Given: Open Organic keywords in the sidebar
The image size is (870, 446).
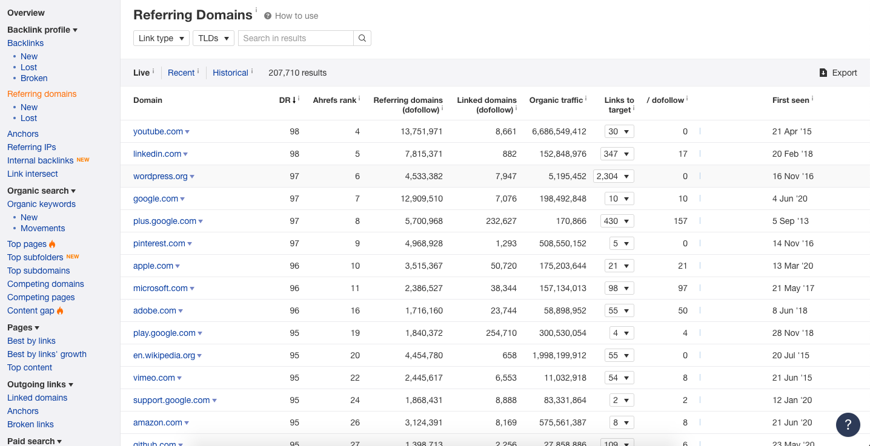Looking at the screenshot, I should pos(41,204).
